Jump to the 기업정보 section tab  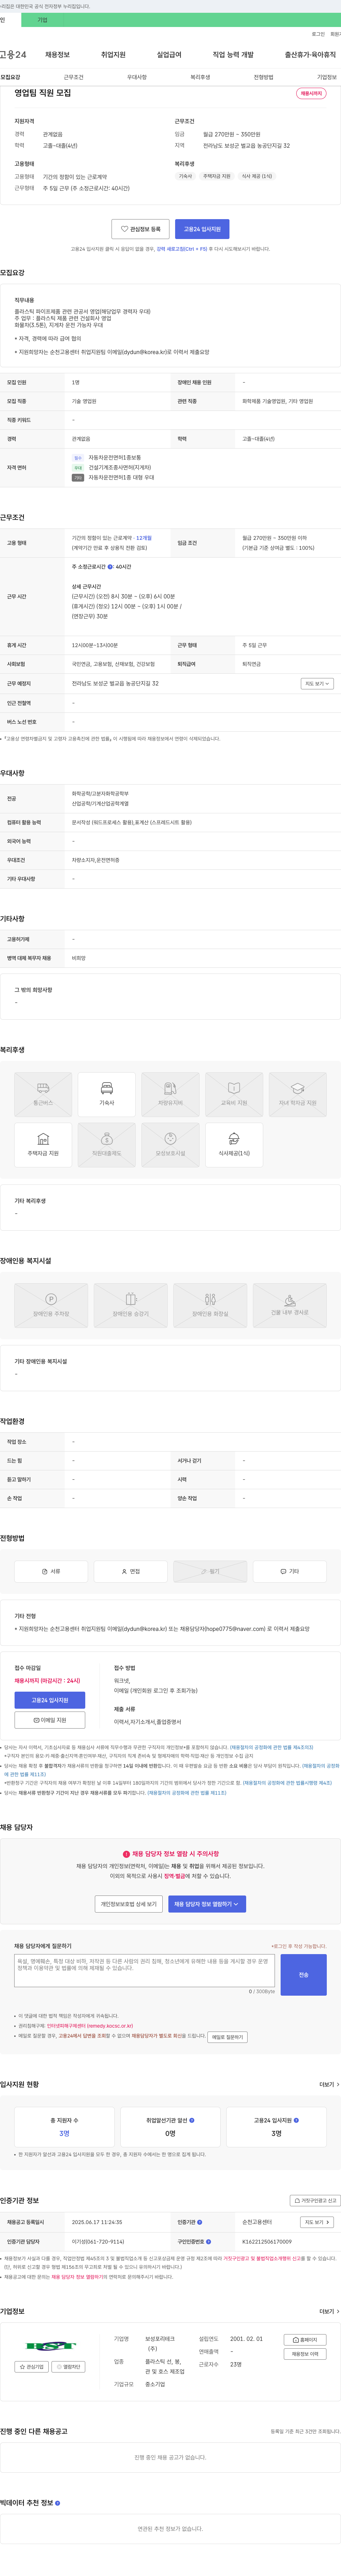tap(327, 77)
